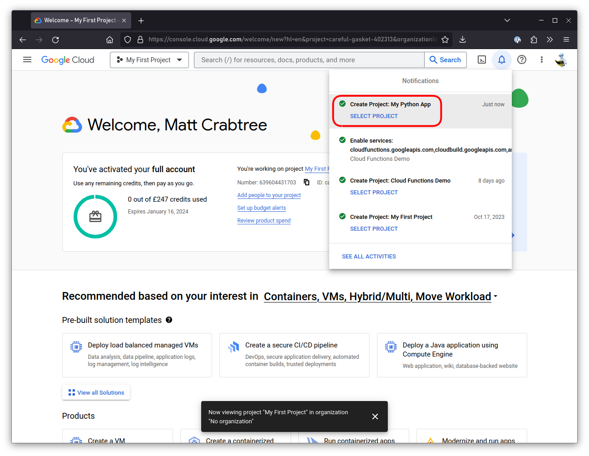Open Create a containerized product card
Screen dimensions: 589x456
click(x=236, y=436)
